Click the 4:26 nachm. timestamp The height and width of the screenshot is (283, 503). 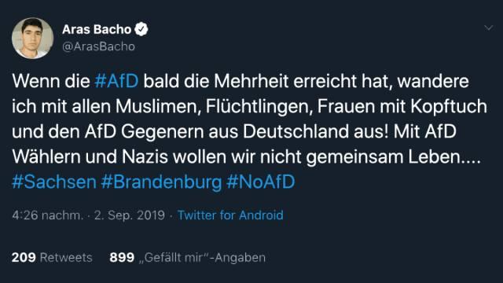[47, 215]
